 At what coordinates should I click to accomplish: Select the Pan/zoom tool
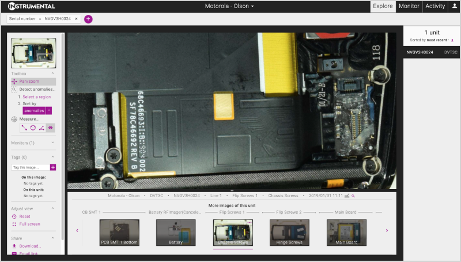29,82
